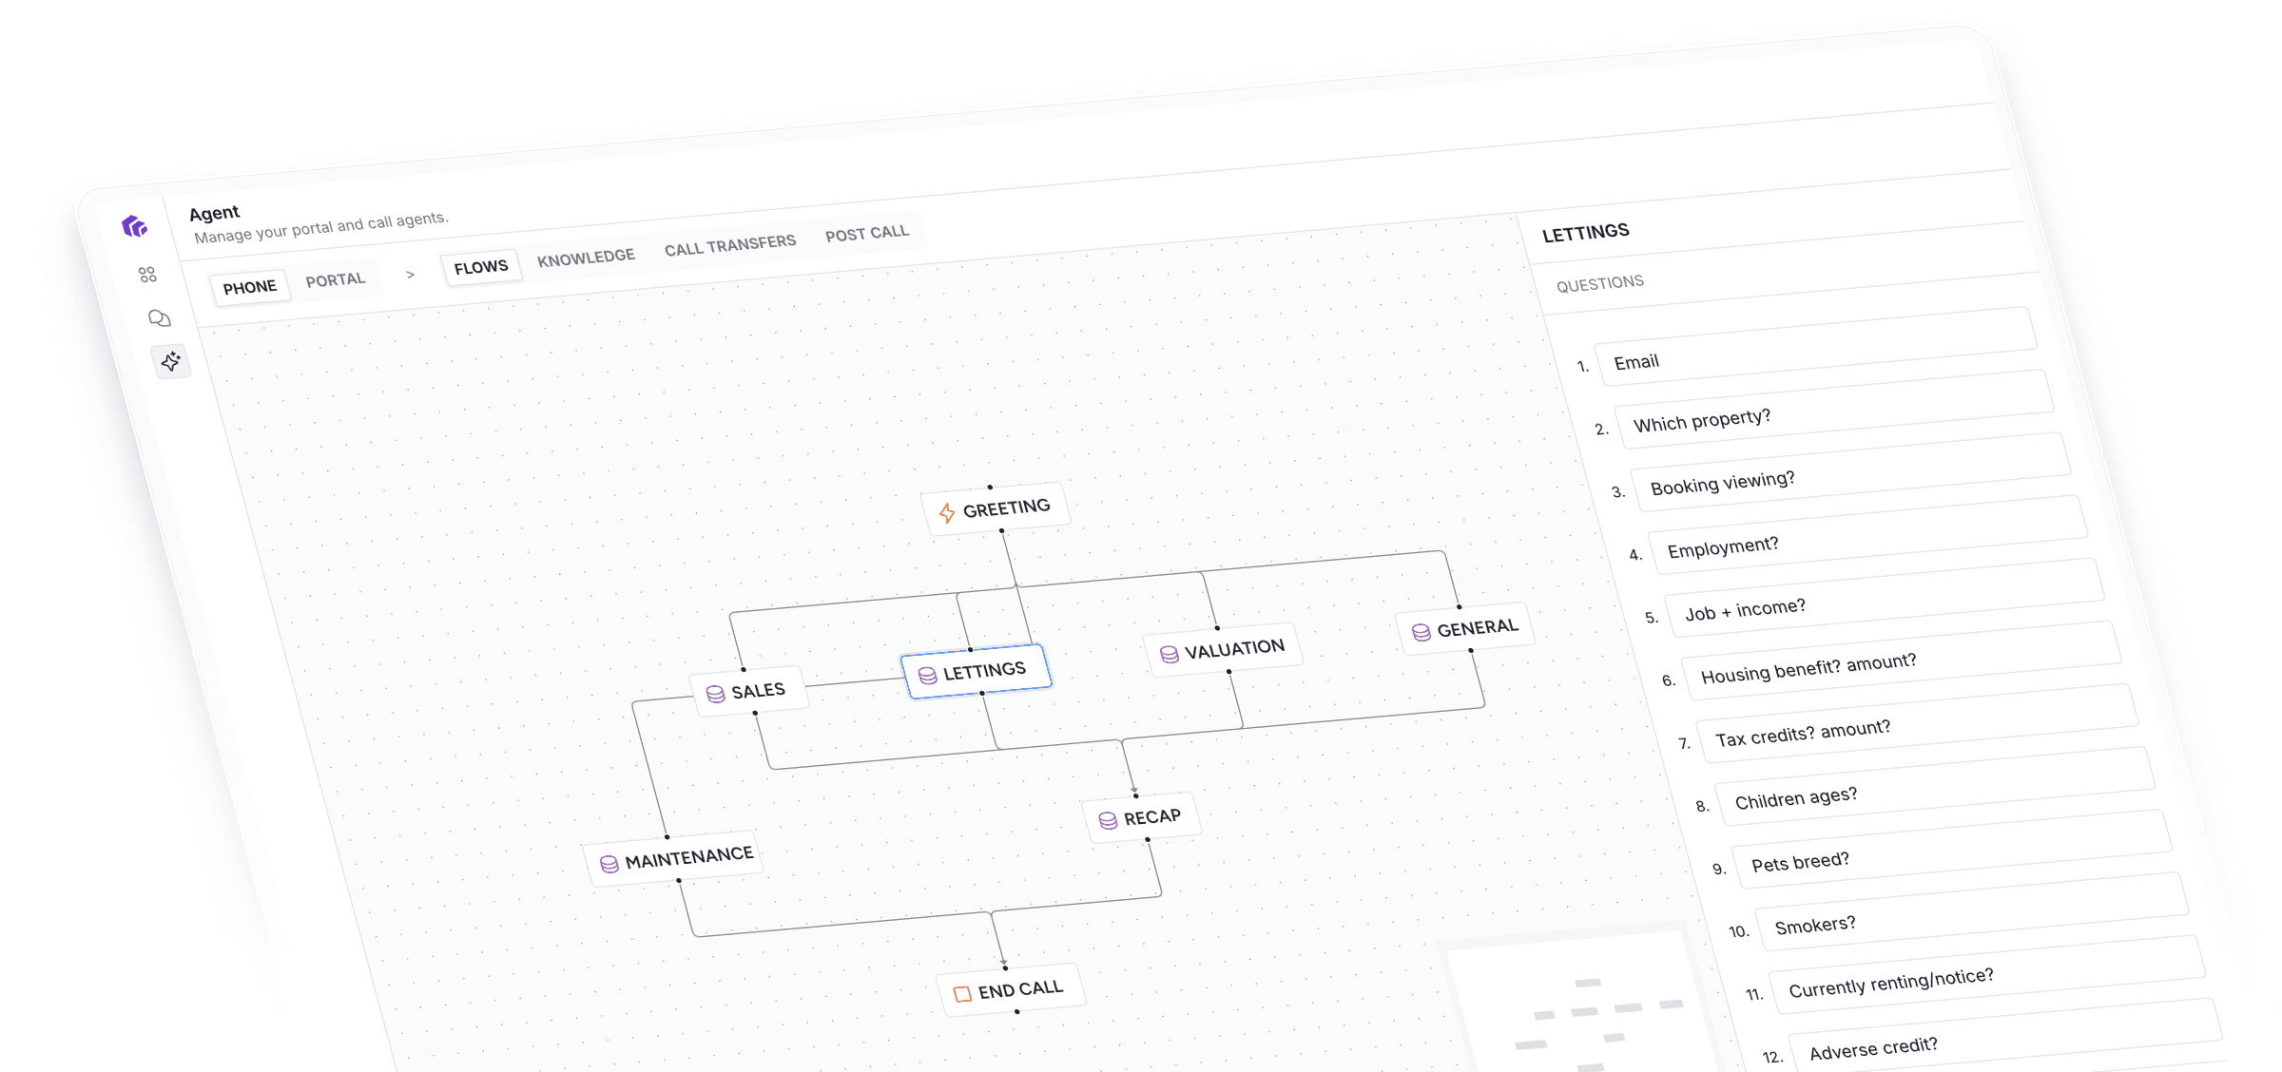Click the purple app logo icon
The image size is (2282, 1072).
tap(135, 226)
